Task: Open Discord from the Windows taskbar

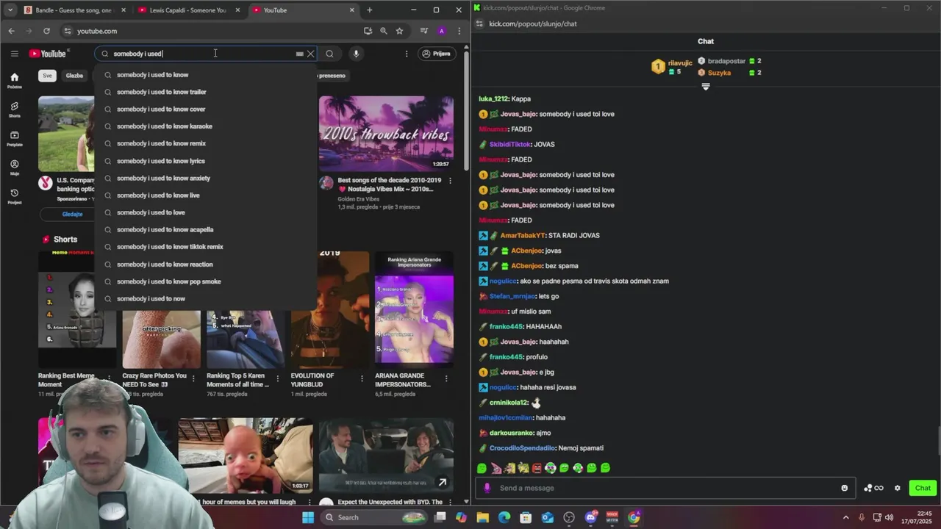Action: click(590, 517)
